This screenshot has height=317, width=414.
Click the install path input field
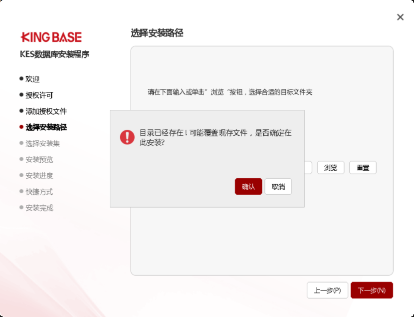coord(308,168)
